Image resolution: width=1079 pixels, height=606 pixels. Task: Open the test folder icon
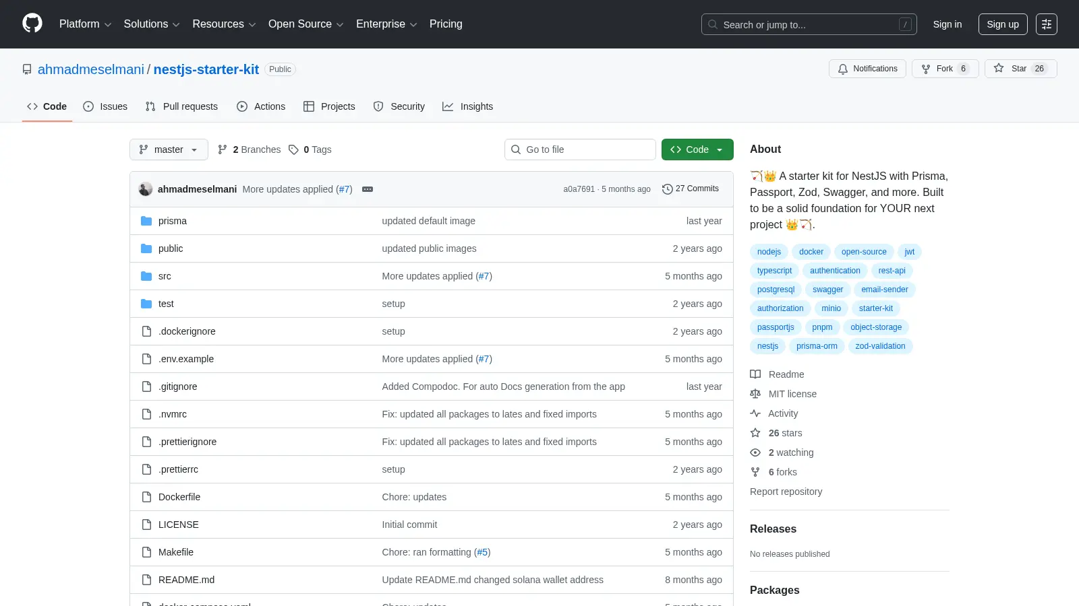pyautogui.click(x=146, y=304)
